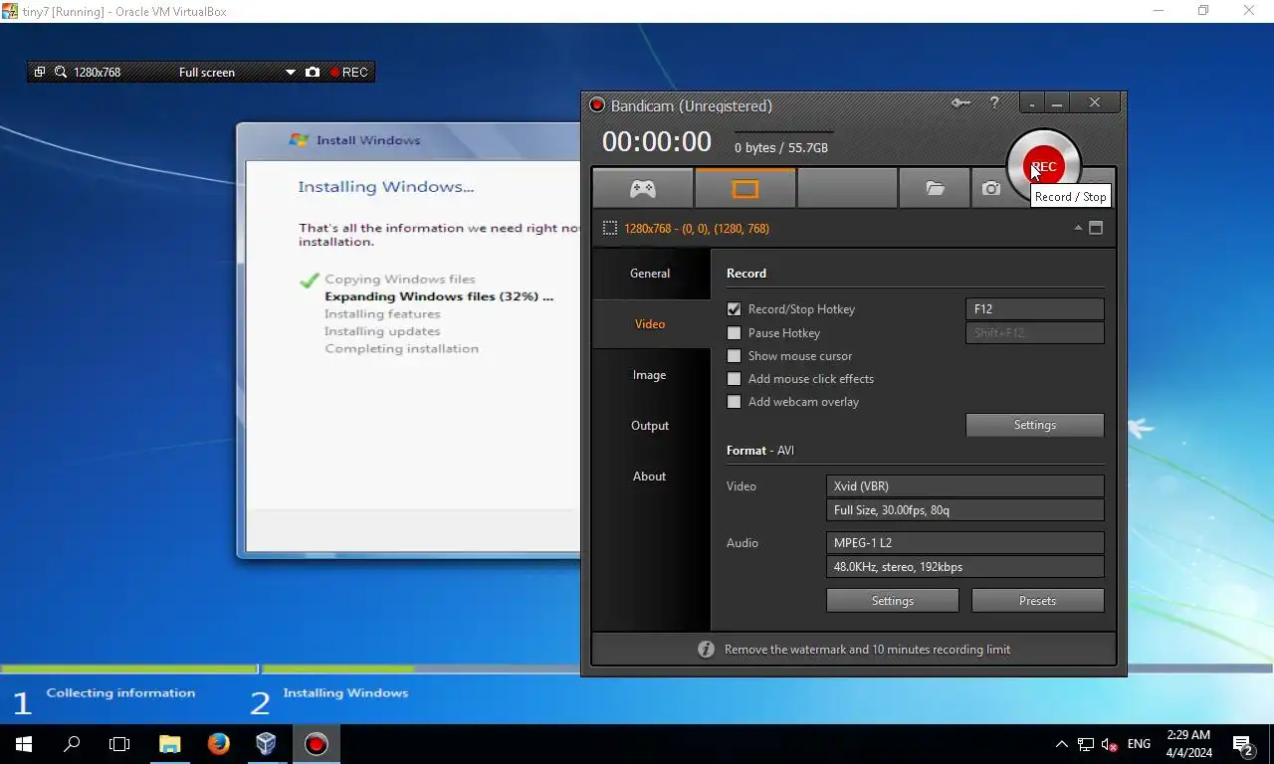Open the notification center icon

click(1243, 744)
